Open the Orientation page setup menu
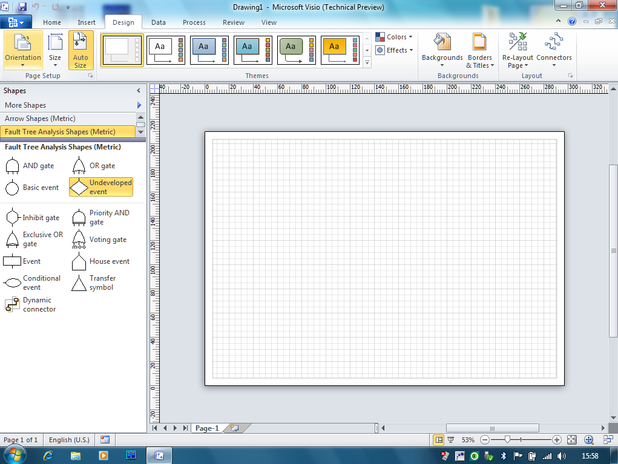 tap(23, 50)
